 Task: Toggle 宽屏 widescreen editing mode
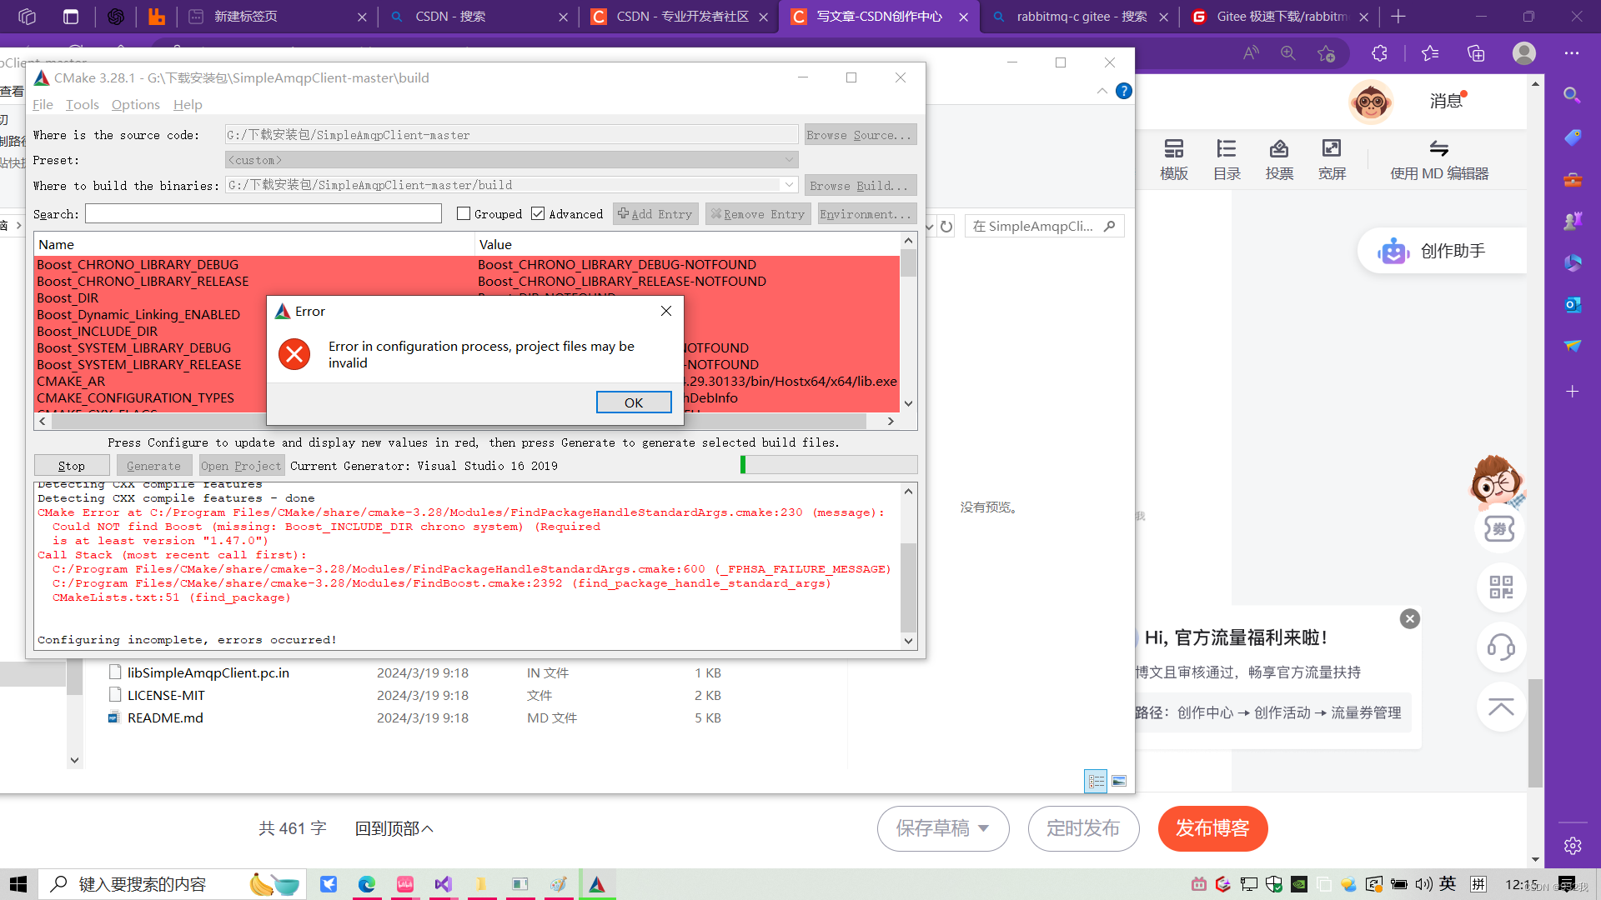pos(1332,158)
